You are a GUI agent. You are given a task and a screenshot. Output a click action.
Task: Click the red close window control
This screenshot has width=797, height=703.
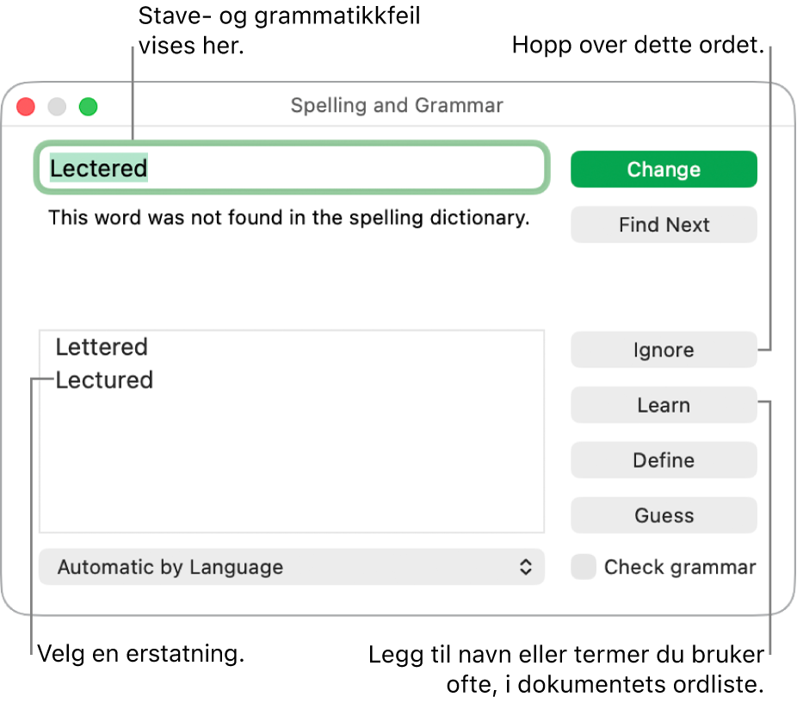click(x=25, y=107)
